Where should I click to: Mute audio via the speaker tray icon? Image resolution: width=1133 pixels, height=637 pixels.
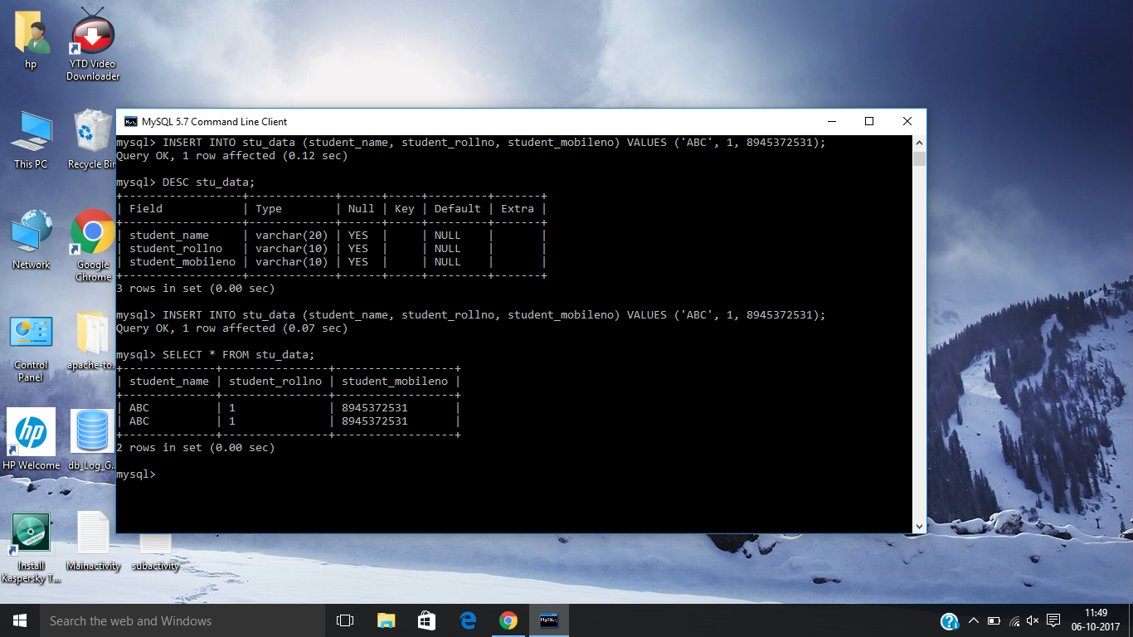1032,620
